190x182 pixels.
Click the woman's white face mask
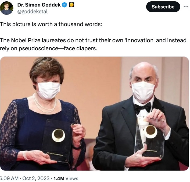[x=49, y=90]
